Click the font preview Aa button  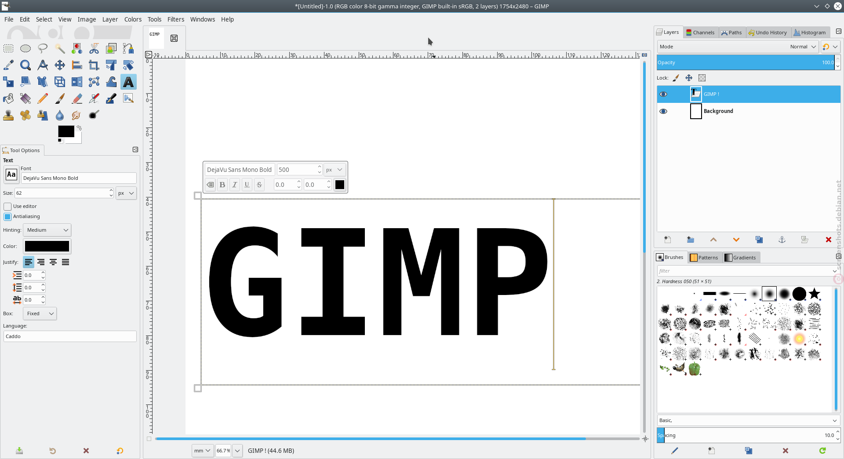[x=11, y=175]
